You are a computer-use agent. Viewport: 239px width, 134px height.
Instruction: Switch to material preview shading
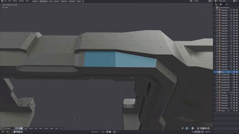[206, 128]
